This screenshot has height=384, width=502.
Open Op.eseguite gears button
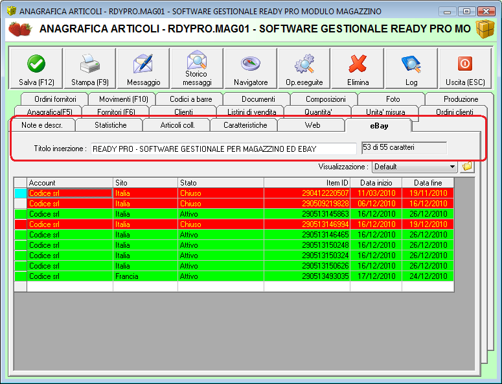point(304,68)
